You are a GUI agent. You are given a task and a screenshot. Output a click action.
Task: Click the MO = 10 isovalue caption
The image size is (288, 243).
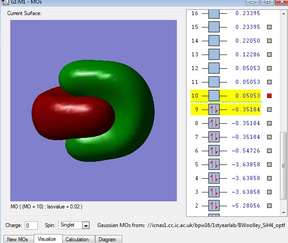pyautogui.click(x=47, y=207)
